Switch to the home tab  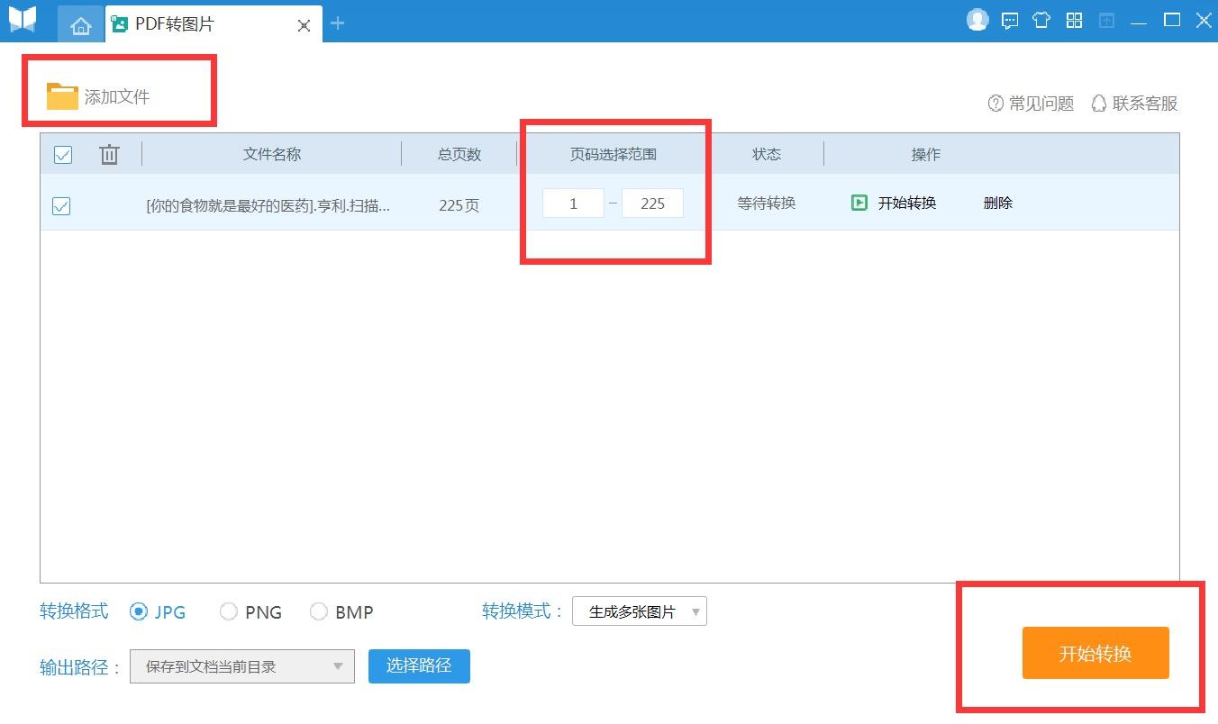[x=81, y=24]
